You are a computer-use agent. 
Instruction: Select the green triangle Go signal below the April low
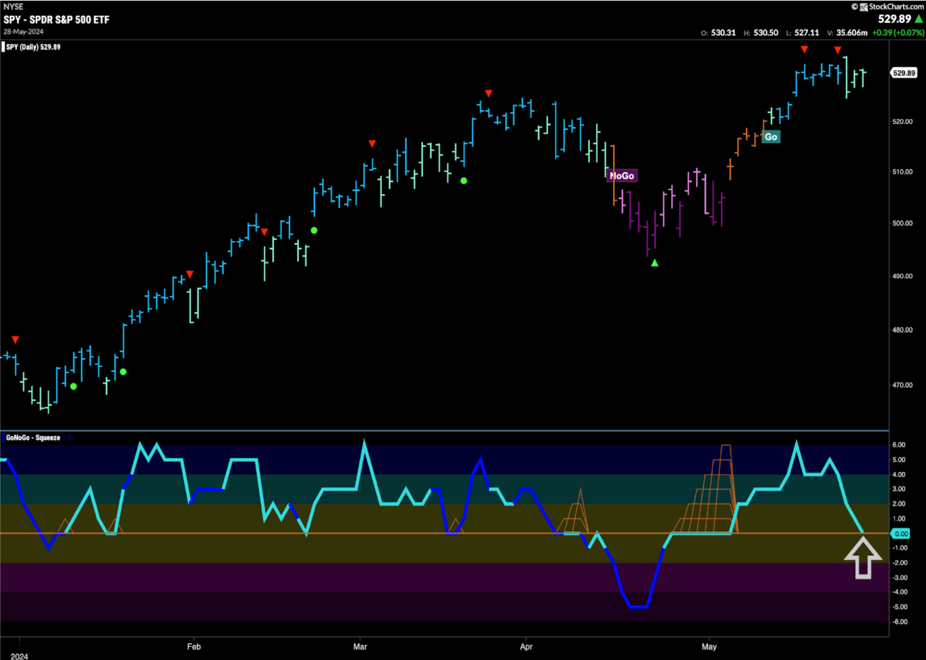pos(654,262)
